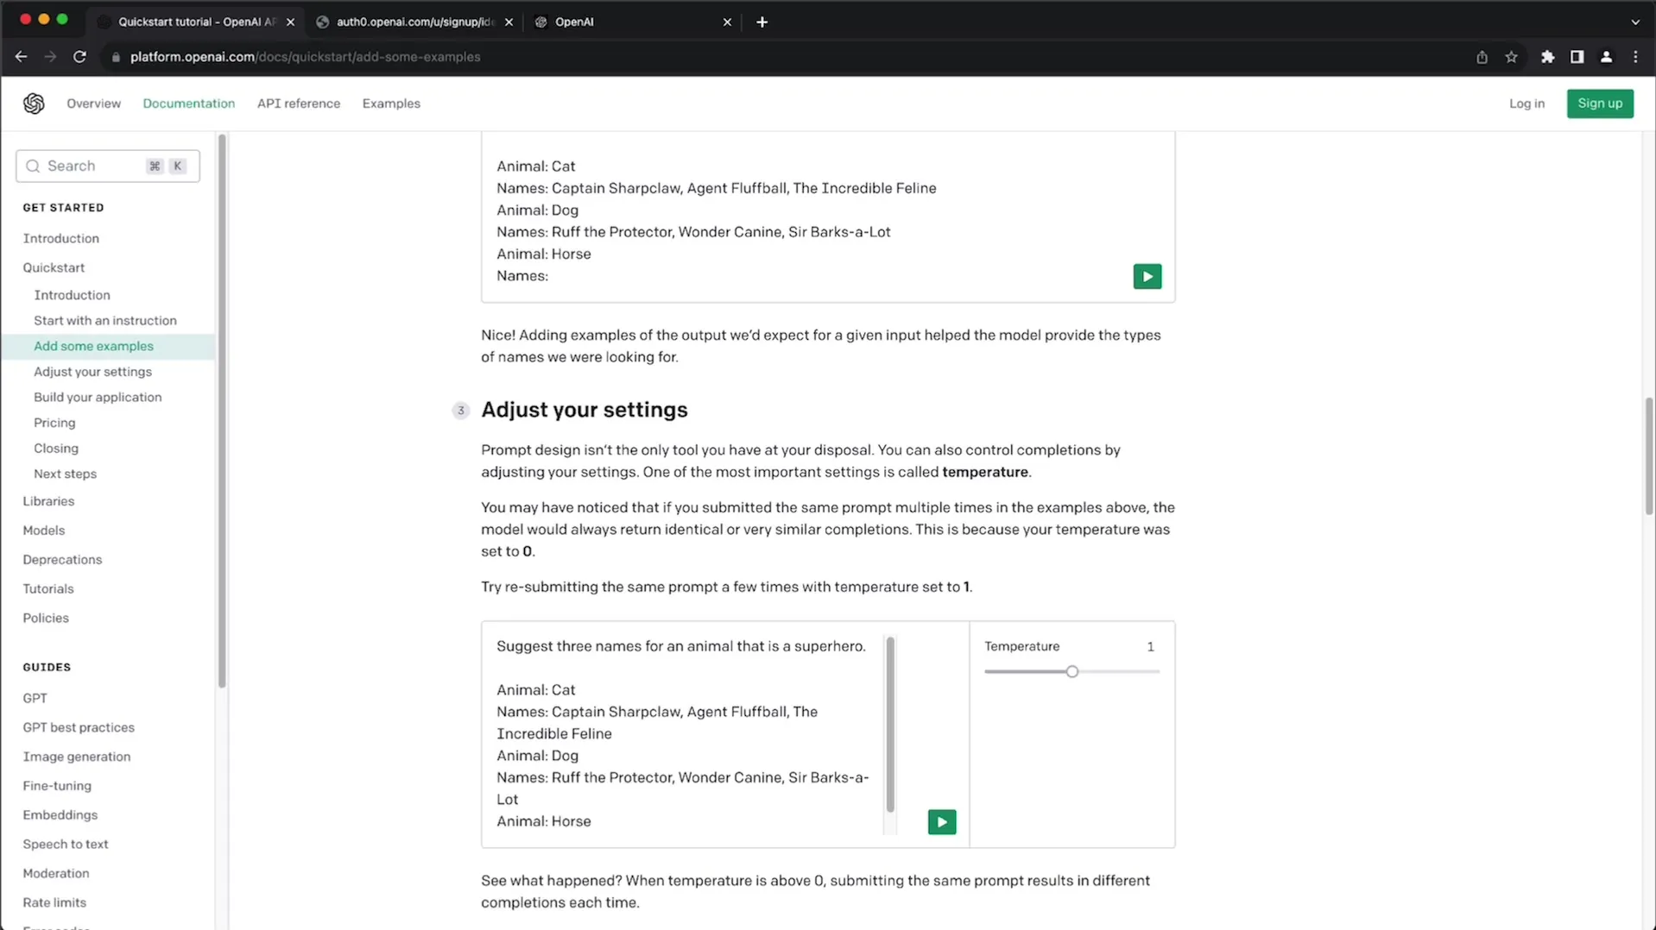Open Quickstart's Introduction subsection
The image size is (1656, 930).
coord(72,295)
